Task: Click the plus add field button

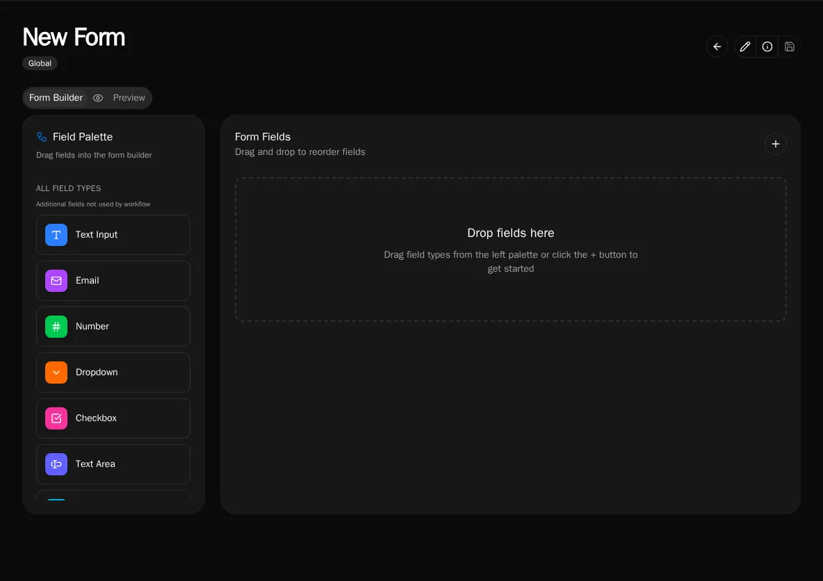Action: click(775, 144)
